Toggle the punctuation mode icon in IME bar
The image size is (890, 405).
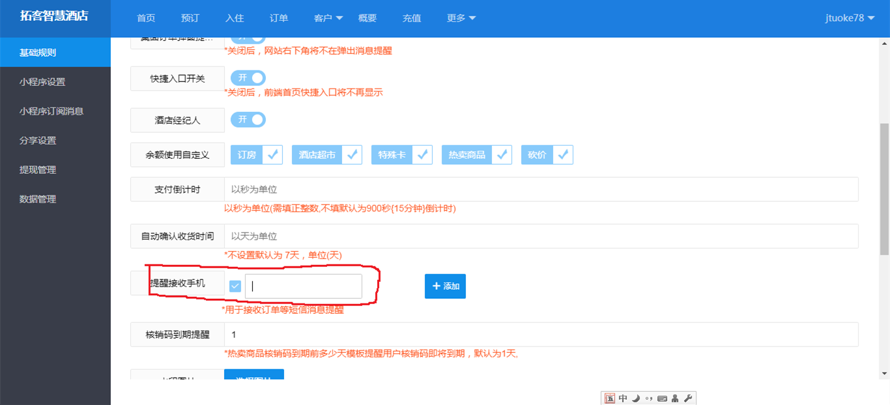(649, 398)
